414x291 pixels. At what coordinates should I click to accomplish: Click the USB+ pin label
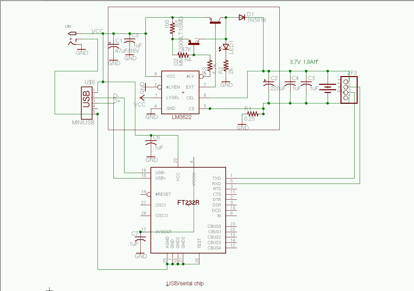click(161, 178)
